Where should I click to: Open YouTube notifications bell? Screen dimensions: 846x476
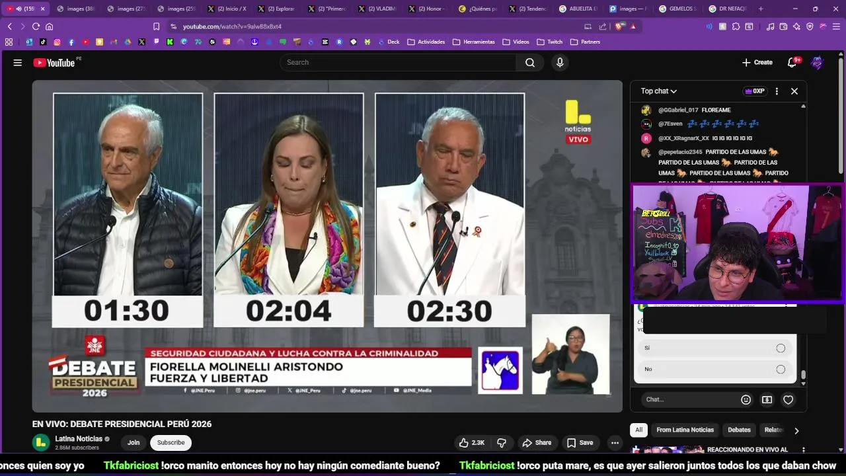(792, 62)
